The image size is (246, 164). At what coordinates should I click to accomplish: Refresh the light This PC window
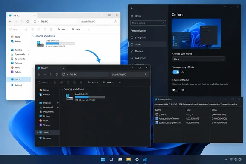28,22
